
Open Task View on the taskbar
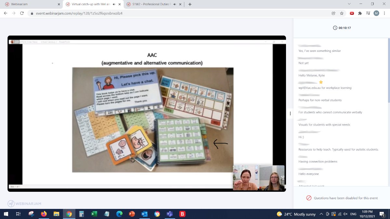[18, 214]
